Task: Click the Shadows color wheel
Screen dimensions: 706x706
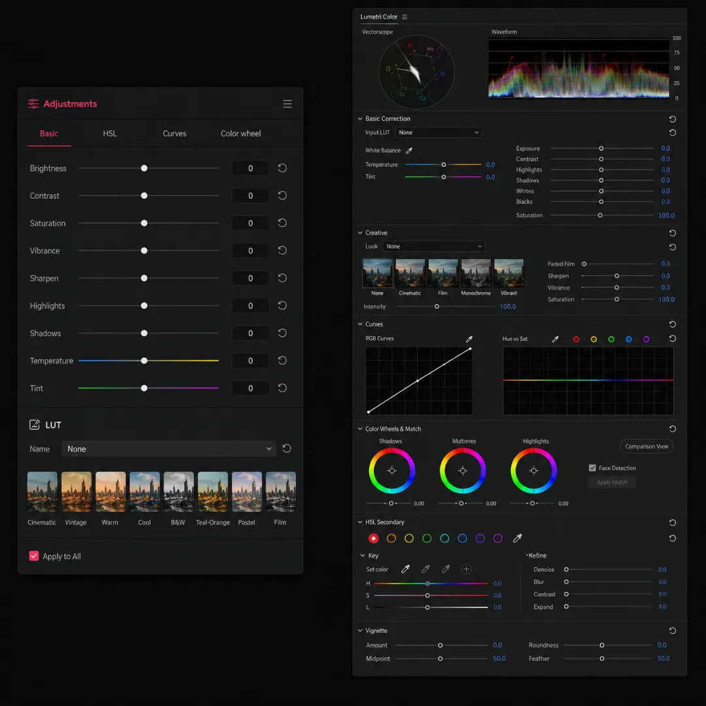Action: (x=392, y=471)
